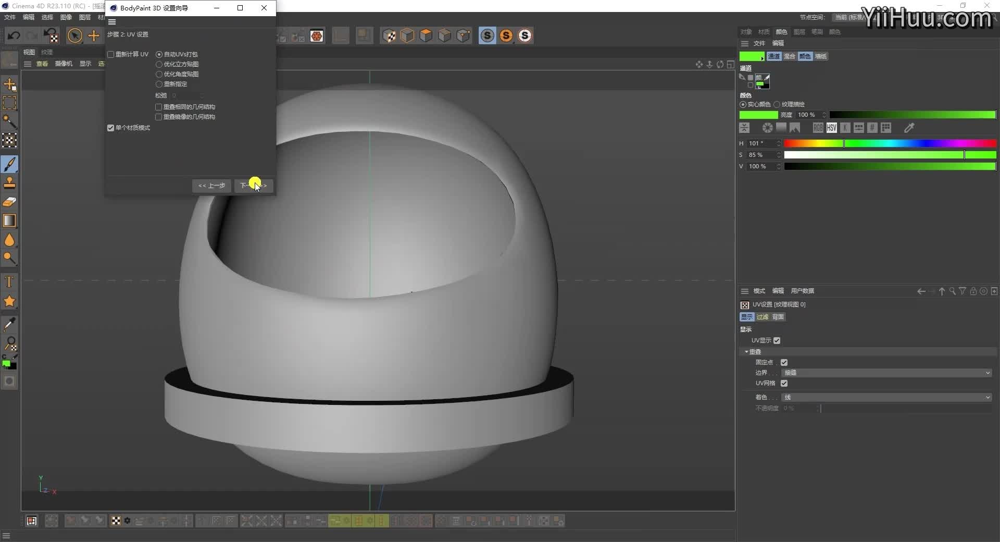Click the back arrow in attribute manager
Viewport: 1000px width, 542px height.
tap(921, 291)
